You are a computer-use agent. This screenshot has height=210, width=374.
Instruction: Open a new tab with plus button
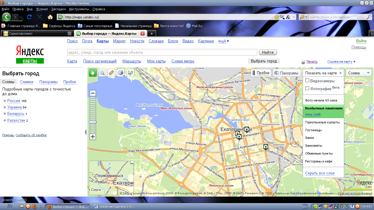tap(151, 34)
